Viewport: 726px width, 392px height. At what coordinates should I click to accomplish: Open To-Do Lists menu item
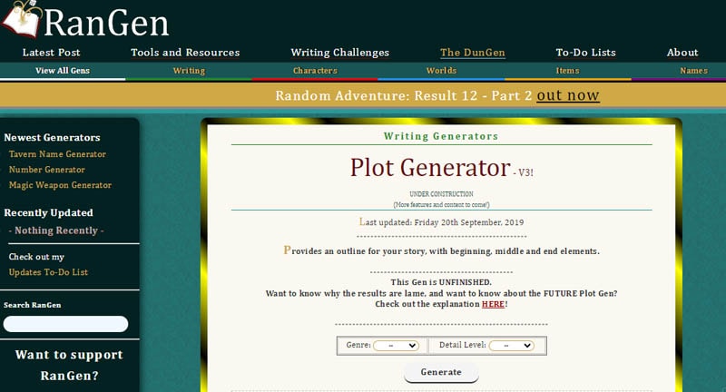tap(585, 53)
